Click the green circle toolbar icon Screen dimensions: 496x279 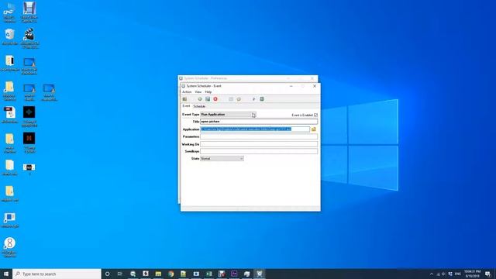200,99
